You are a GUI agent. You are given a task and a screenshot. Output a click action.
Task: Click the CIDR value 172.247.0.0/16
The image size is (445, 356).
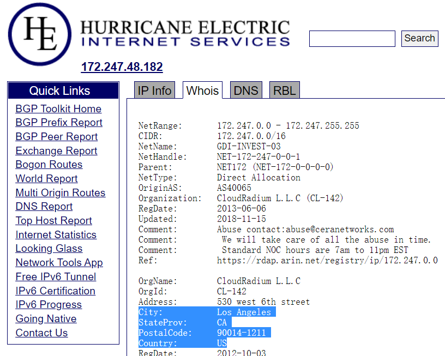pos(251,136)
